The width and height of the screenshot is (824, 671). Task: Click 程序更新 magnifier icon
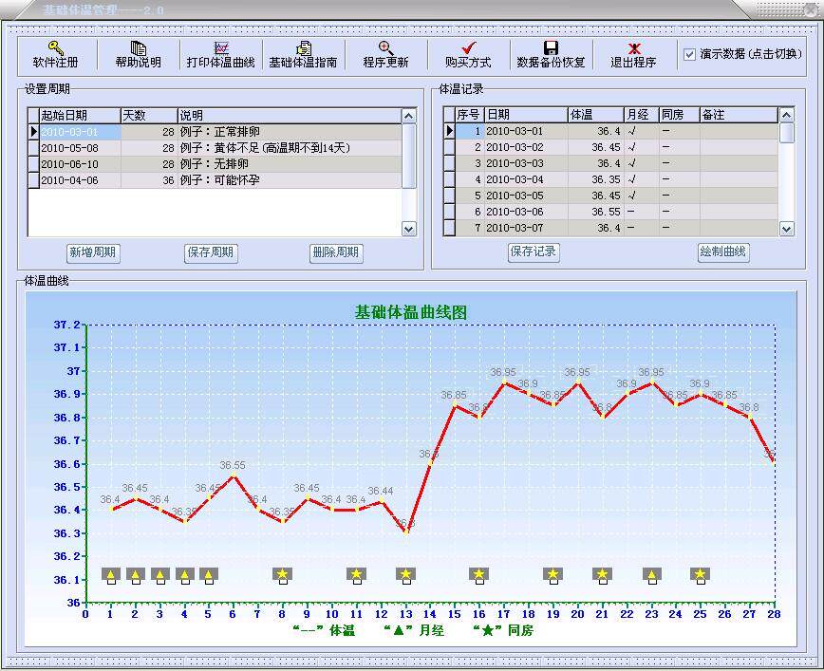pos(385,48)
